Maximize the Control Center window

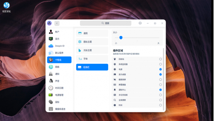click(x=155, y=23)
